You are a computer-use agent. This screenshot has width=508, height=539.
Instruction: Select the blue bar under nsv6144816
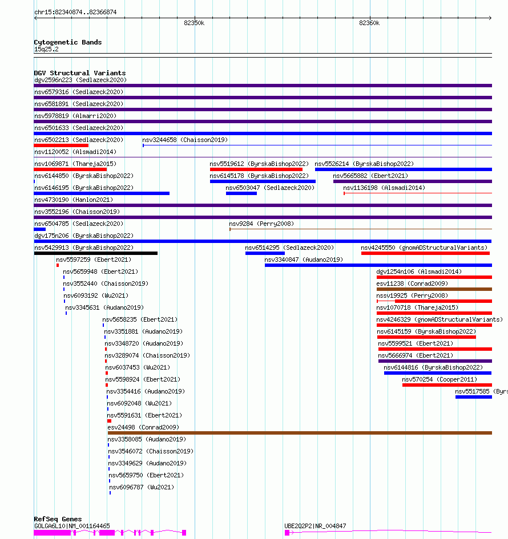[438, 374]
